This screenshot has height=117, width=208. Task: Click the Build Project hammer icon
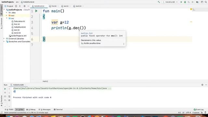click(159, 2)
